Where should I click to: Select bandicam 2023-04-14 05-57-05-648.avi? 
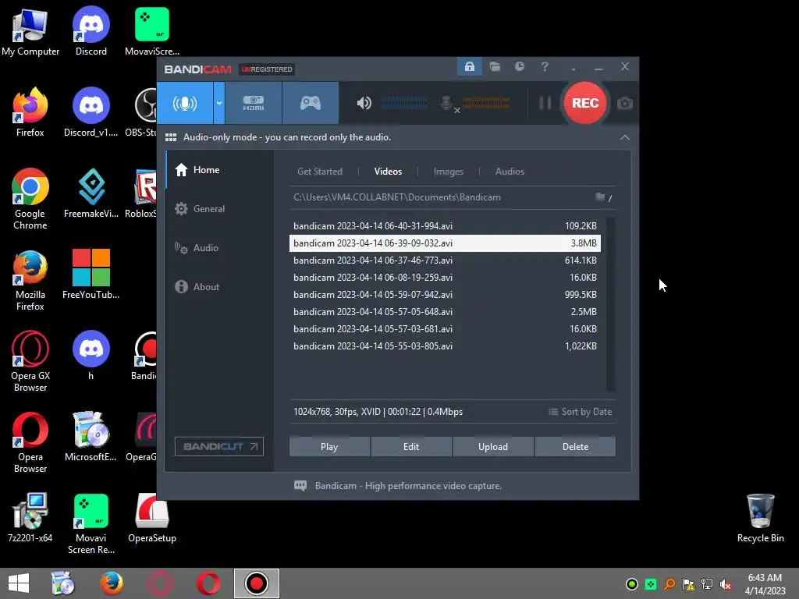[x=445, y=312]
